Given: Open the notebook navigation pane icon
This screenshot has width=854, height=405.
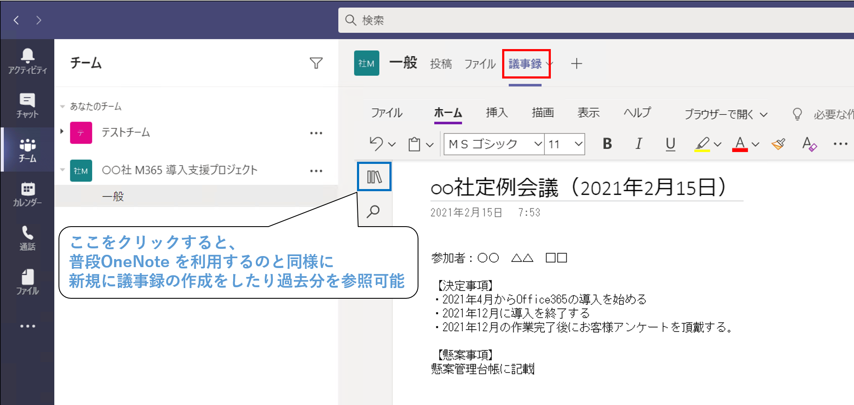Looking at the screenshot, I should point(374,176).
